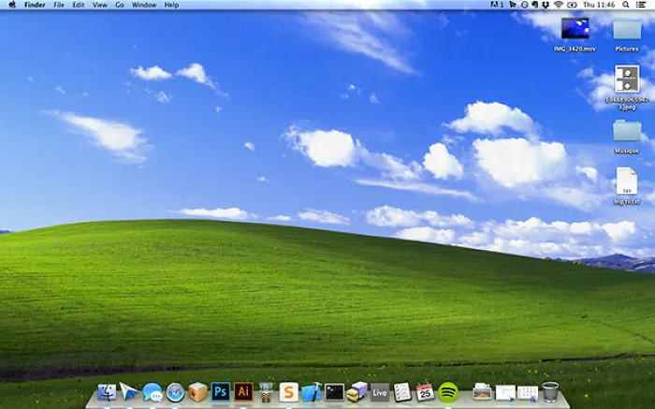Open the wooden box app icon in dock
The image size is (655, 409).
197,392
